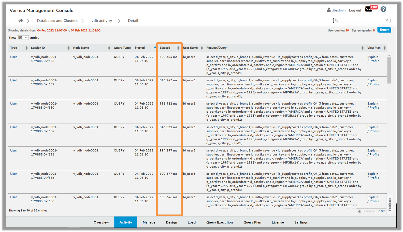Click the home icon in breadcrumb
Image resolution: width=403 pixels, height=232 pixels.
tap(21, 21)
